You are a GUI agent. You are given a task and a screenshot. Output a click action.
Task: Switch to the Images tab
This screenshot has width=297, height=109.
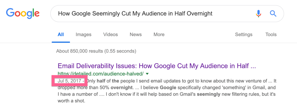[84, 35]
